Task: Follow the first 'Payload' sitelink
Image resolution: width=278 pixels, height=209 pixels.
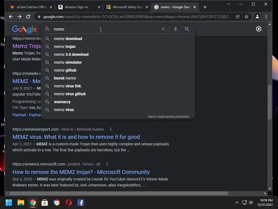Action: [19, 115]
